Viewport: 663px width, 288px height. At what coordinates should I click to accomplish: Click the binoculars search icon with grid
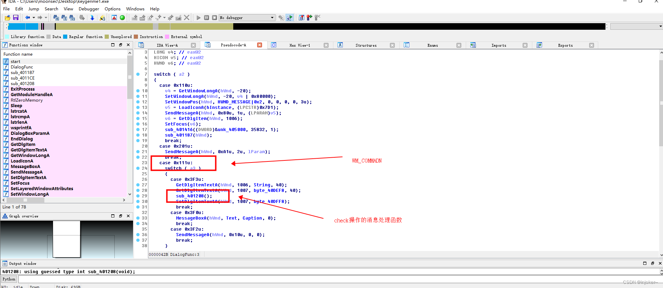pyautogui.click(x=56, y=18)
